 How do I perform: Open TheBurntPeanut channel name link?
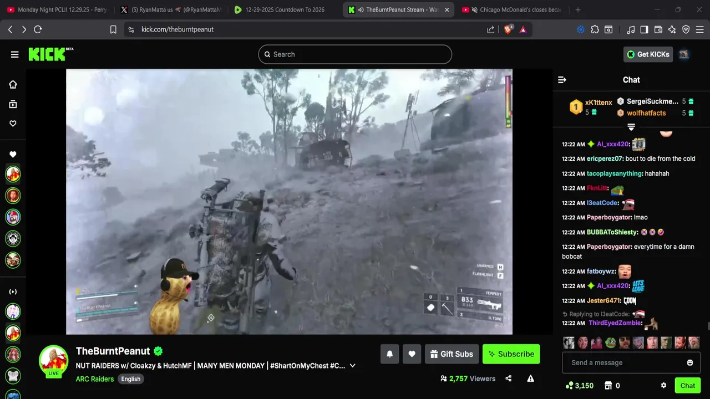(x=113, y=351)
